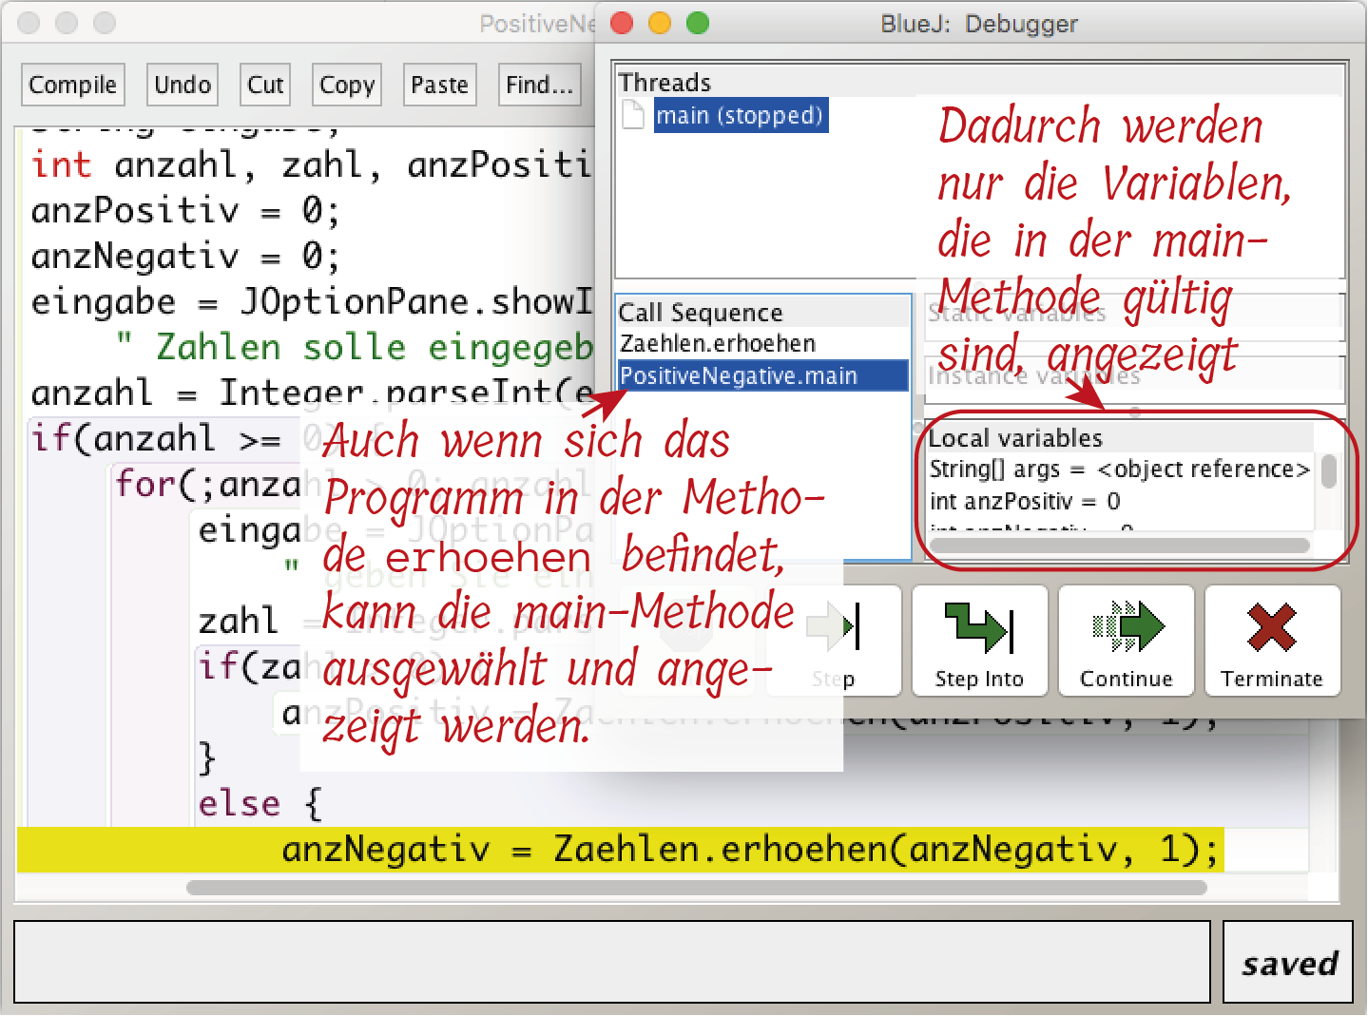Click the editor status message field
This screenshot has height=1016, width=1368.
click(x=612, y=961)
